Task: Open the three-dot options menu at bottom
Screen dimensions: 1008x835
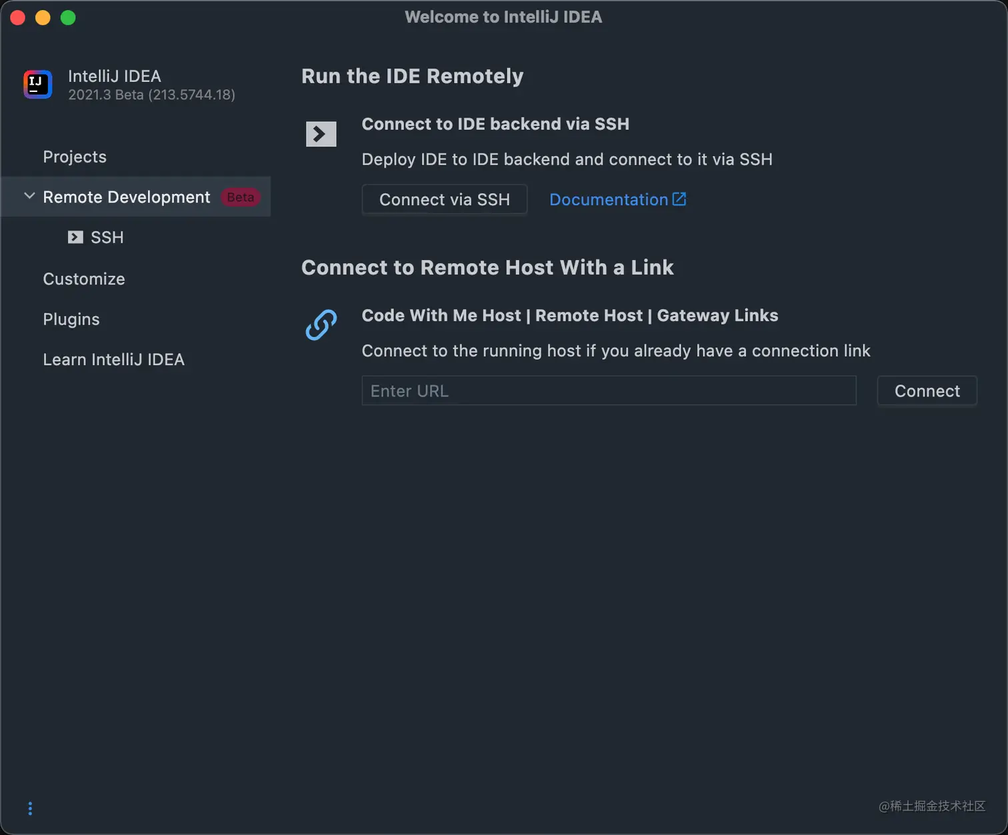Action: coord(30,808)
